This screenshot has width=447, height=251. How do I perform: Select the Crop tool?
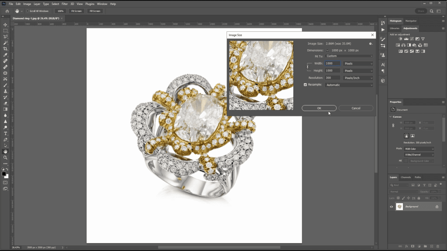(5, 49)
